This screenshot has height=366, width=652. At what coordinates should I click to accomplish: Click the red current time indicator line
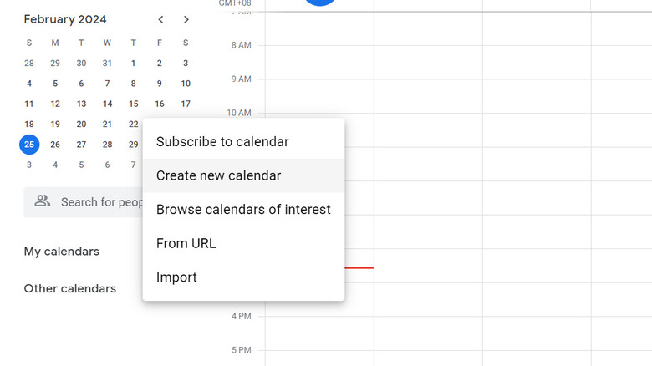(359, 268)
